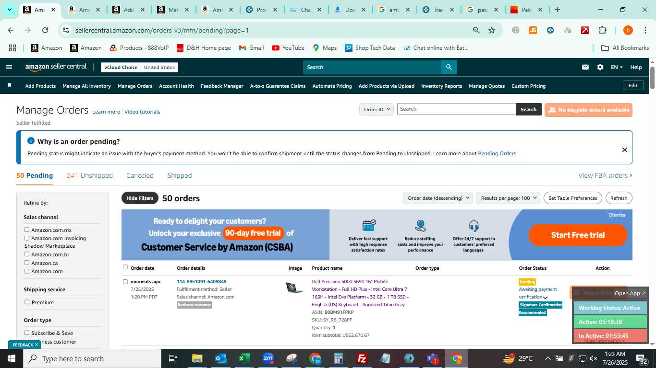Viewport: 656px width, 368px height.
Task: Click the info icon beside 'Why is an order pending?'
Action: pyautogui.click(x=31, y=141)
